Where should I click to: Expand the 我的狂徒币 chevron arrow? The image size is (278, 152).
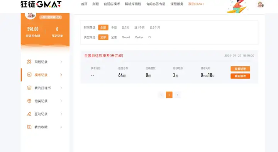pyautogui.click(x=61, y=88)
